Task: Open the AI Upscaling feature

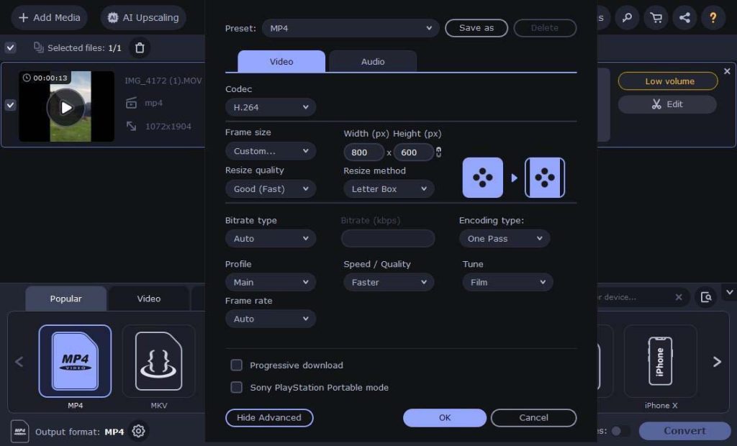Action: point(143,17)
